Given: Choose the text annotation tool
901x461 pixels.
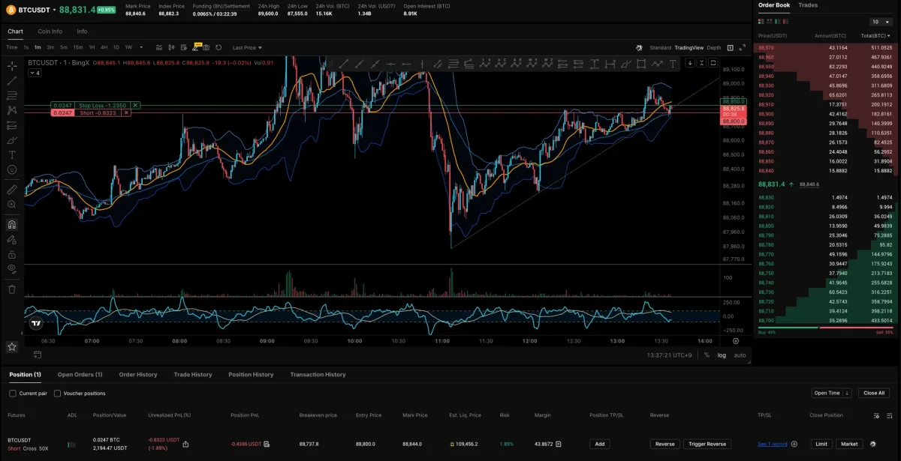Looking at the screenshot, I should click(x=12, y=154).
